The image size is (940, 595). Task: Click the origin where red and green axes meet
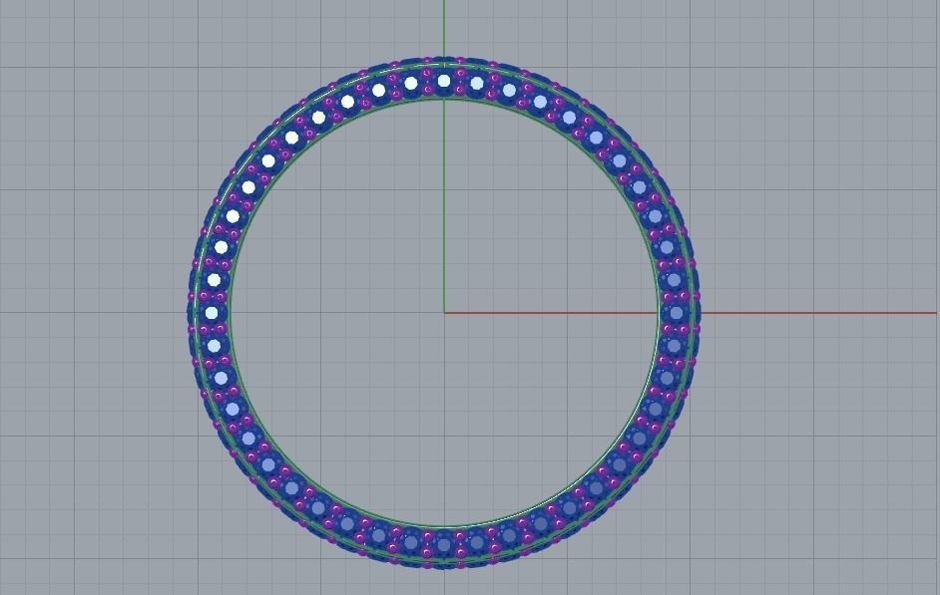[x=444, y=313]
